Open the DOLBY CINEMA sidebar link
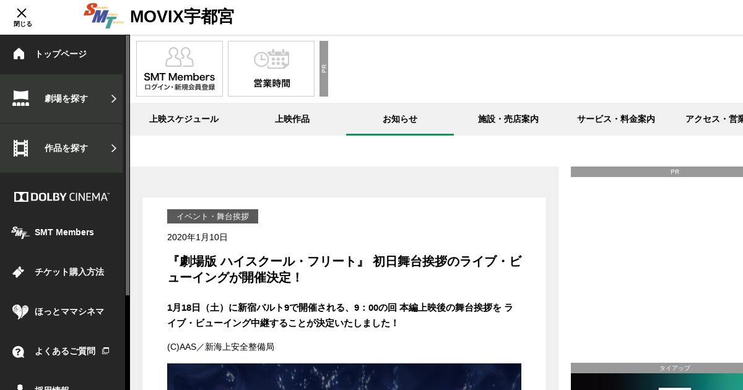This screenshot has width=743, height=390. [61, 197]
